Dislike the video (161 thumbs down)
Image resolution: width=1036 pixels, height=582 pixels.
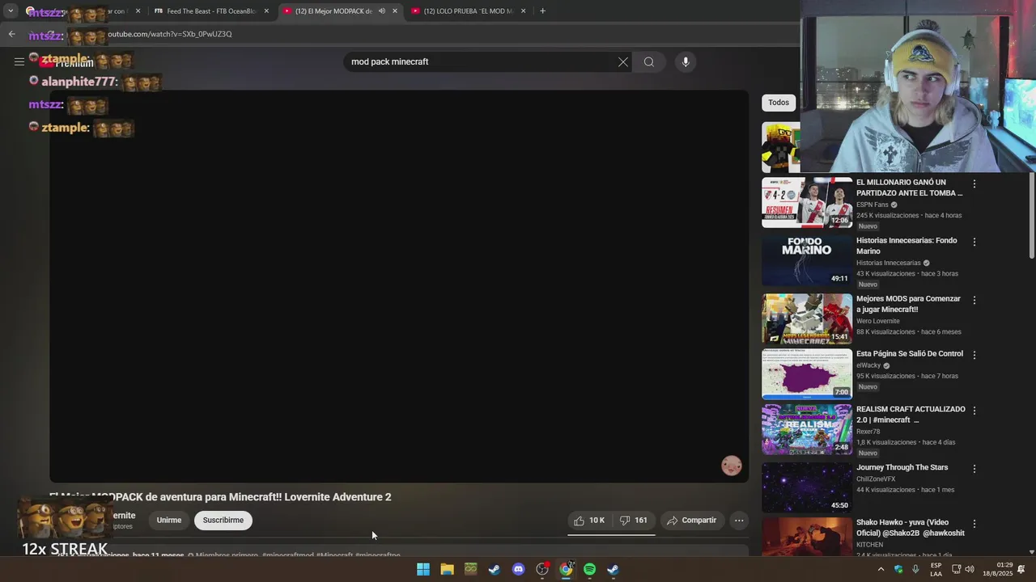coord(633,521)
